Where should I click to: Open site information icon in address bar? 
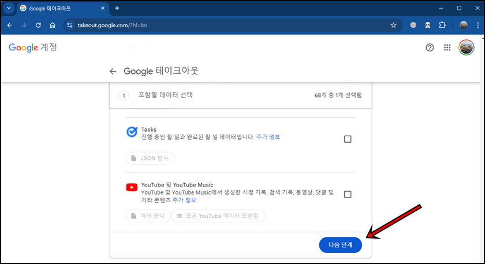pos(70,25)
